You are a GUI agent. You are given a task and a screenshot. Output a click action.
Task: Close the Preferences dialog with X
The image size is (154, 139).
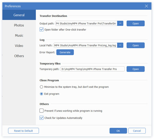(146, 6)
